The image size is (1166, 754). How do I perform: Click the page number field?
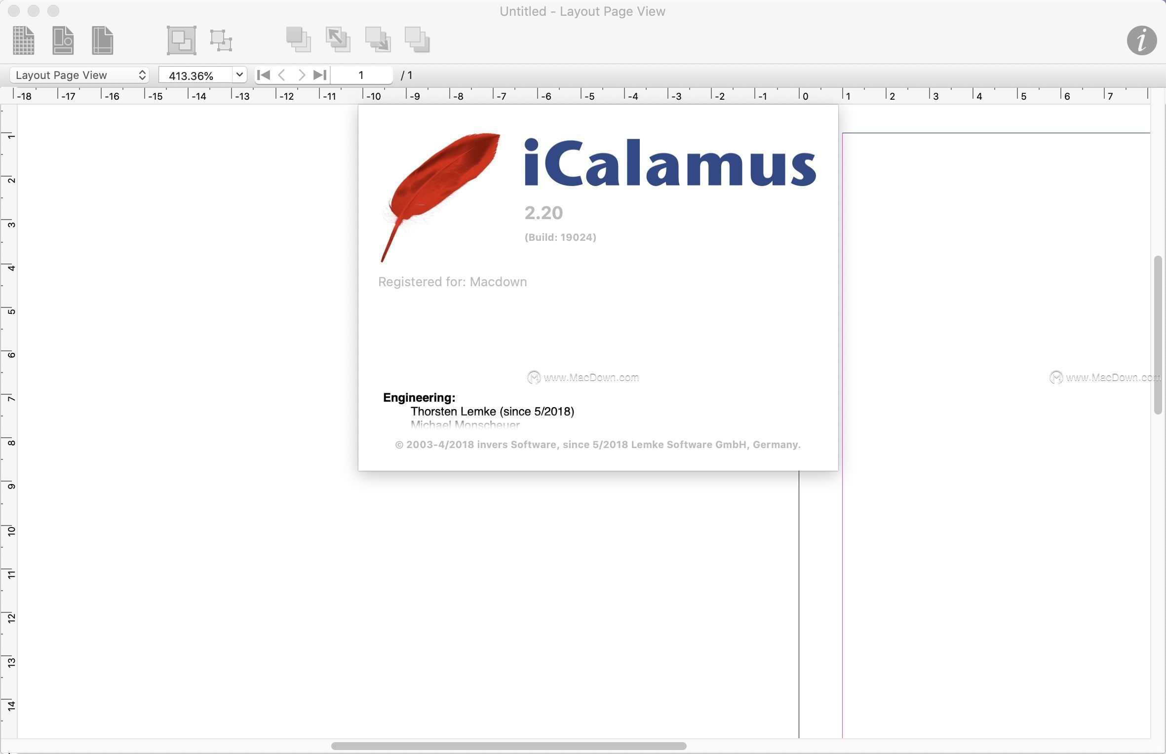(361, 75)
